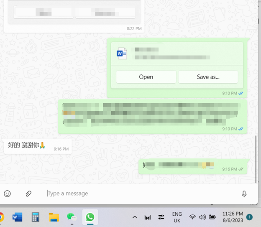Open the emoji picker

7,194
